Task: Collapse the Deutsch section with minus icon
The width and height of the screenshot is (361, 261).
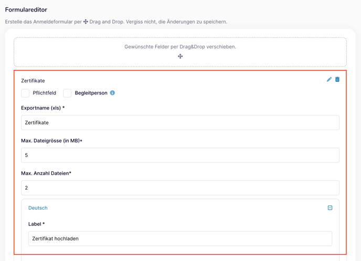Action: point(330,208)
